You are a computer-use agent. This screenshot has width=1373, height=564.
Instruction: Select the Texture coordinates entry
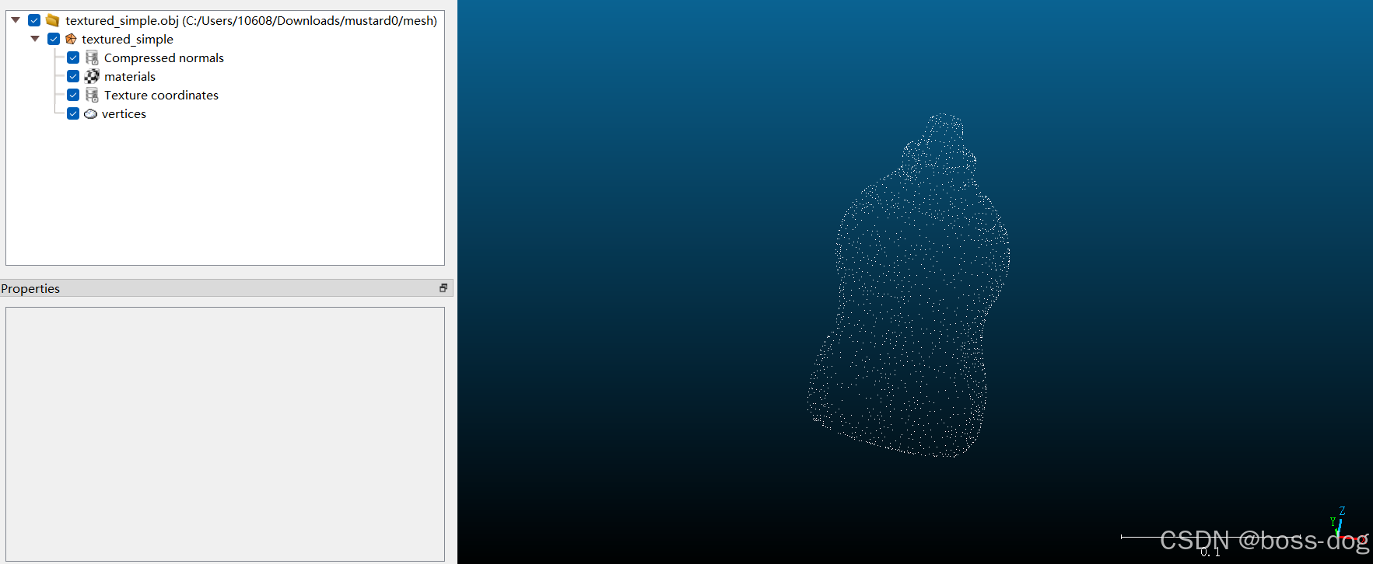(161, 95)
